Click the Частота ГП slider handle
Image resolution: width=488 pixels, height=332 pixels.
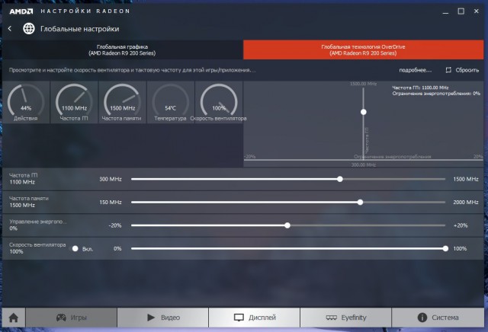(340, 179)
